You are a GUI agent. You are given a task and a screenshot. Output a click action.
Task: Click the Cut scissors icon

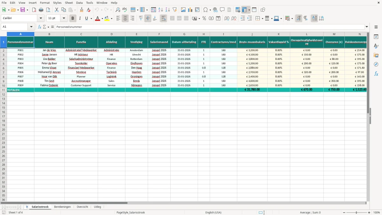click(57, 10)
